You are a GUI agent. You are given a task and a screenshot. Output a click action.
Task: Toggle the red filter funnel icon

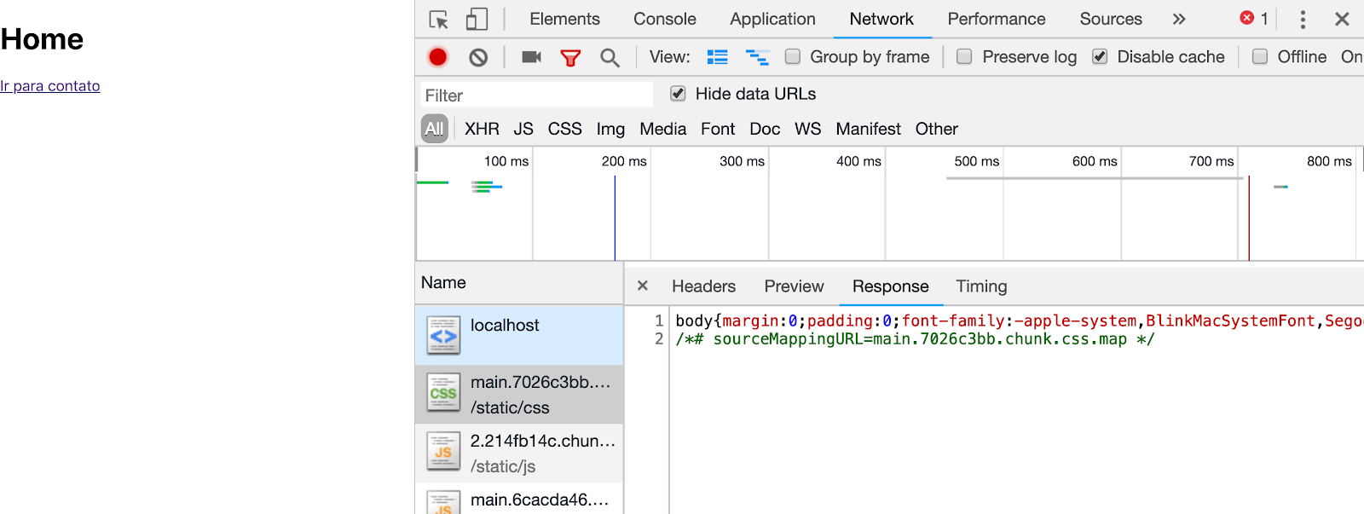[x=570, y=57]
